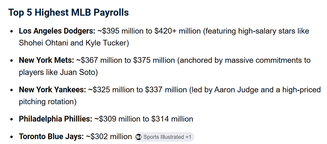Select the New York Yankees bold label
The image size is (327, 144).
53,90
